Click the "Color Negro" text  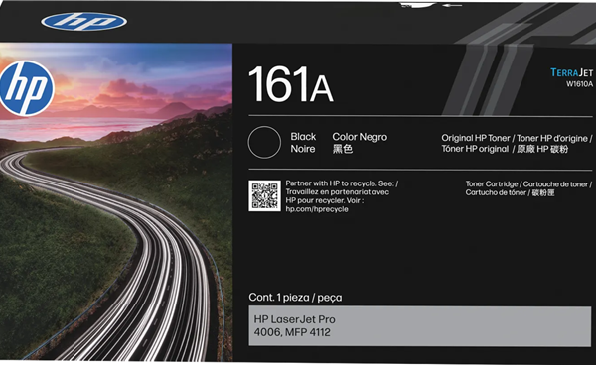click(360, 137)
